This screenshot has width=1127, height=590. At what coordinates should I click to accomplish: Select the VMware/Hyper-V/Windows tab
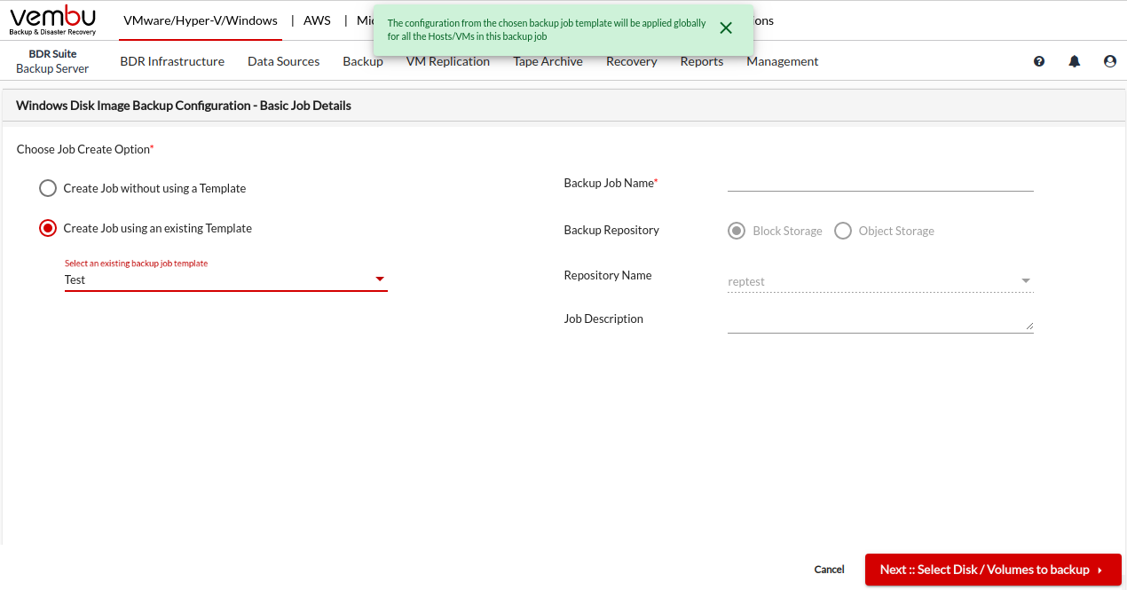click(201, 20)
